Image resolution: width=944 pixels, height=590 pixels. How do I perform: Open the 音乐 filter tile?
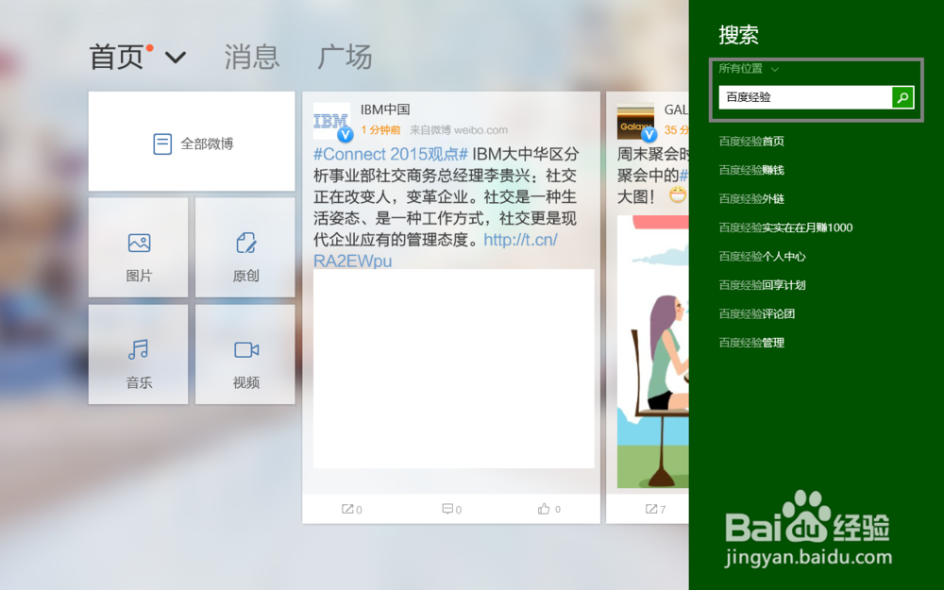pos(139,354)
